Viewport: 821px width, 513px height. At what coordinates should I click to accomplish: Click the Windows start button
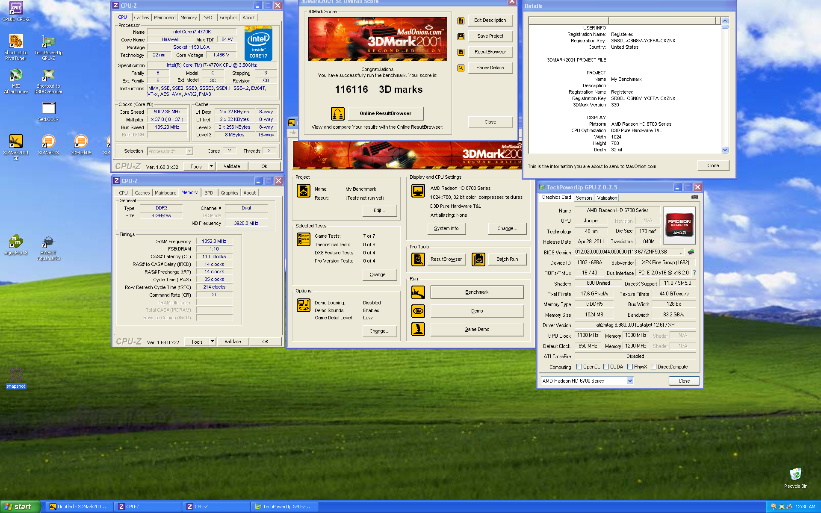[x=20, y=507]
